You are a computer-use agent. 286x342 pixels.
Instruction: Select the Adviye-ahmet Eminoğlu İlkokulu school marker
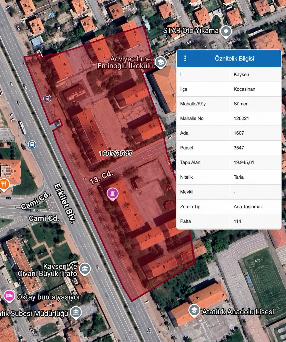[x=160, y=62]
